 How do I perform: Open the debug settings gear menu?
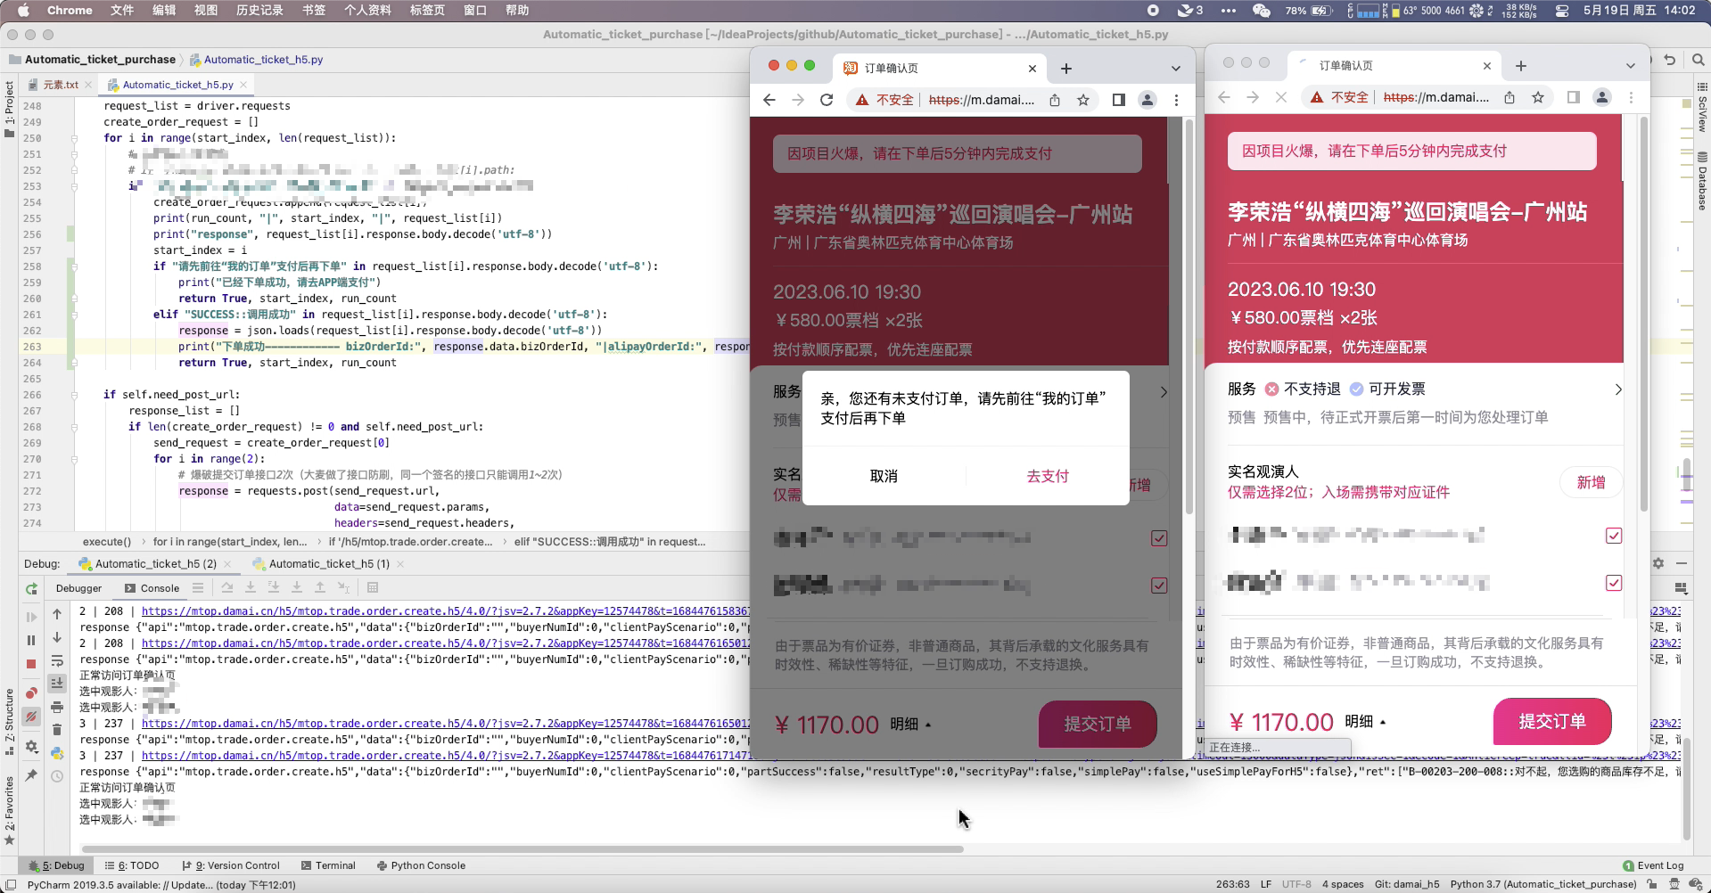[x=31, y=746]
